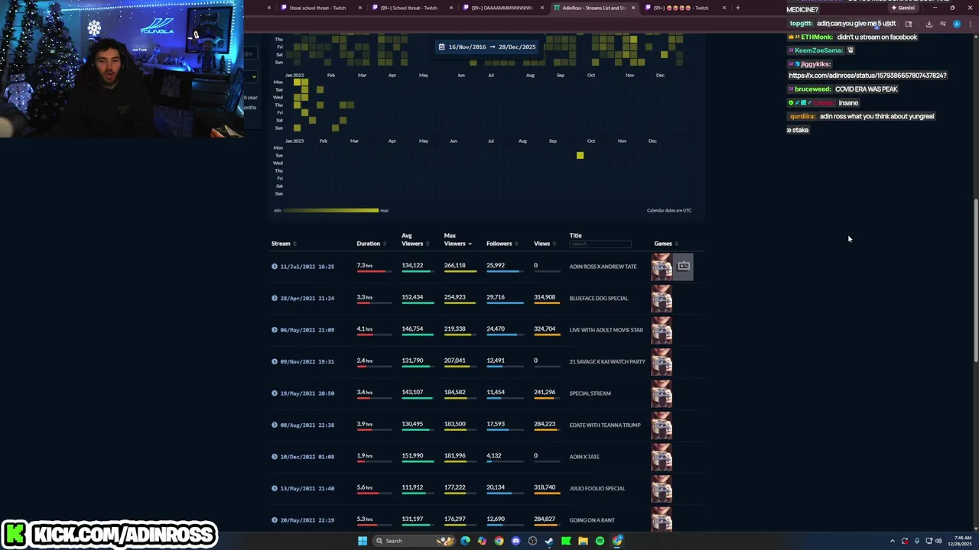979x550 pixels.
Task: Open Copilot from the taskbar
Action: (x=482, y=541)
